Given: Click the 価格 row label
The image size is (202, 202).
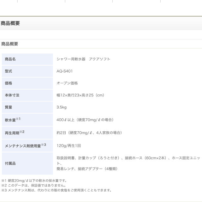Looking at the screenshot, I should [9, 83].
